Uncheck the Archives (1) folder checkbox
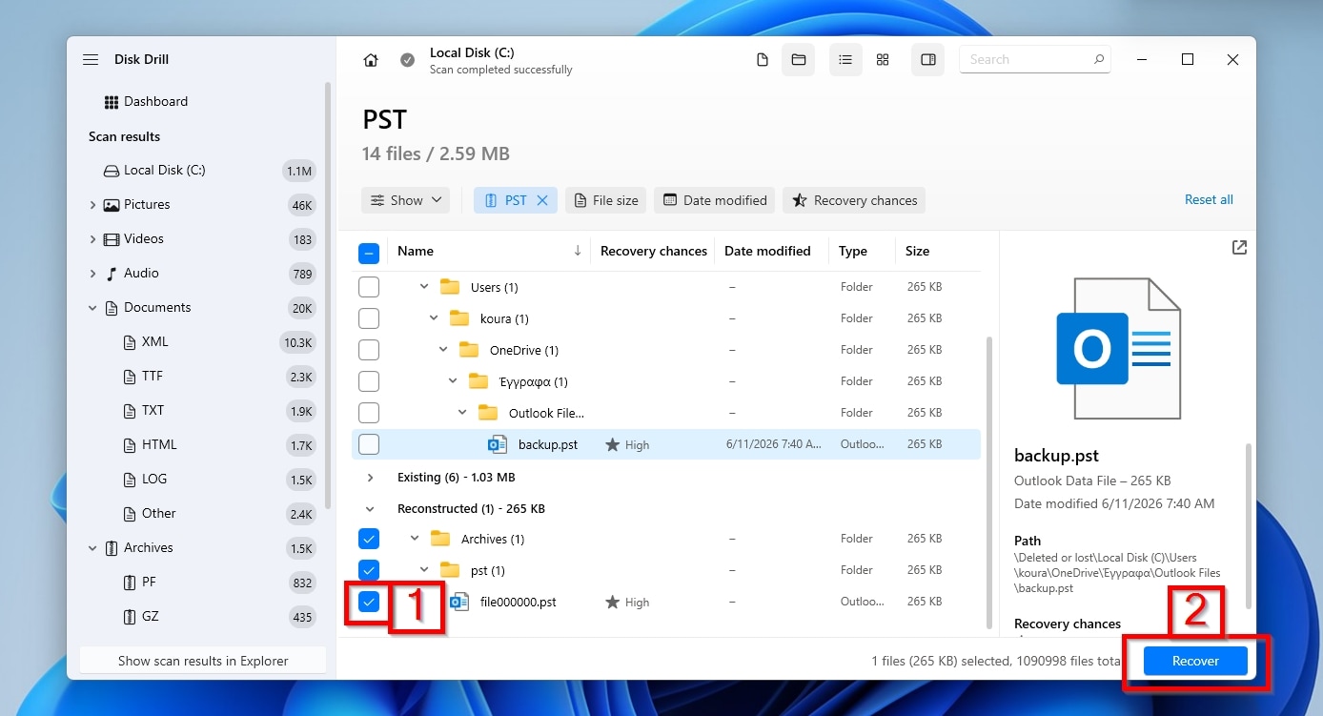 (369, 539)
